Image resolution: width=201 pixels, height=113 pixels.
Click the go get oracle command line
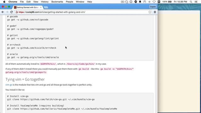click(x=33, y=57)
